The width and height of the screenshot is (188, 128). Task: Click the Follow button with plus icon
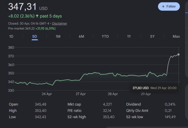[169, 7]
